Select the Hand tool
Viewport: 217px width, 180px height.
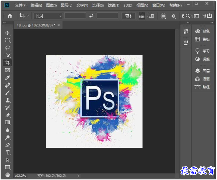coord(7,175)
